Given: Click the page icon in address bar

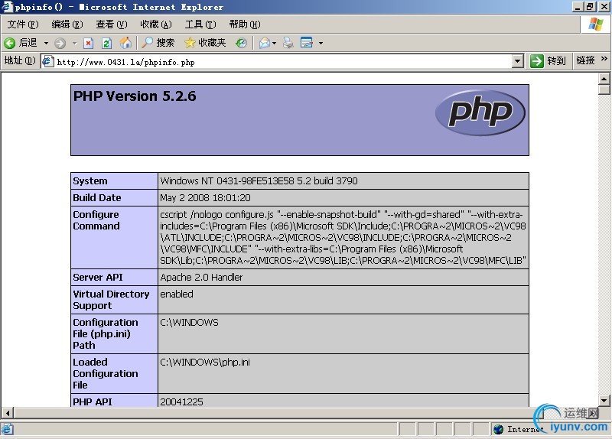Looking at the screenshot, I should point(47,61).
